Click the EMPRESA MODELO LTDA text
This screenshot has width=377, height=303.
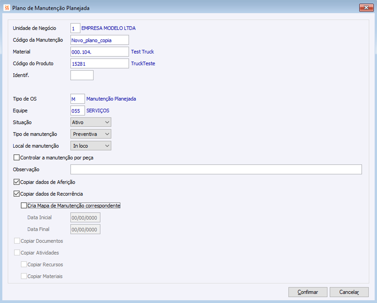coord(108,28)
